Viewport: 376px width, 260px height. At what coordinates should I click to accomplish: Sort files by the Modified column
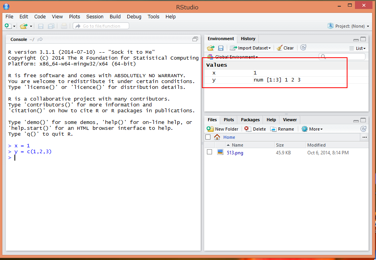(x=337, y=145)
